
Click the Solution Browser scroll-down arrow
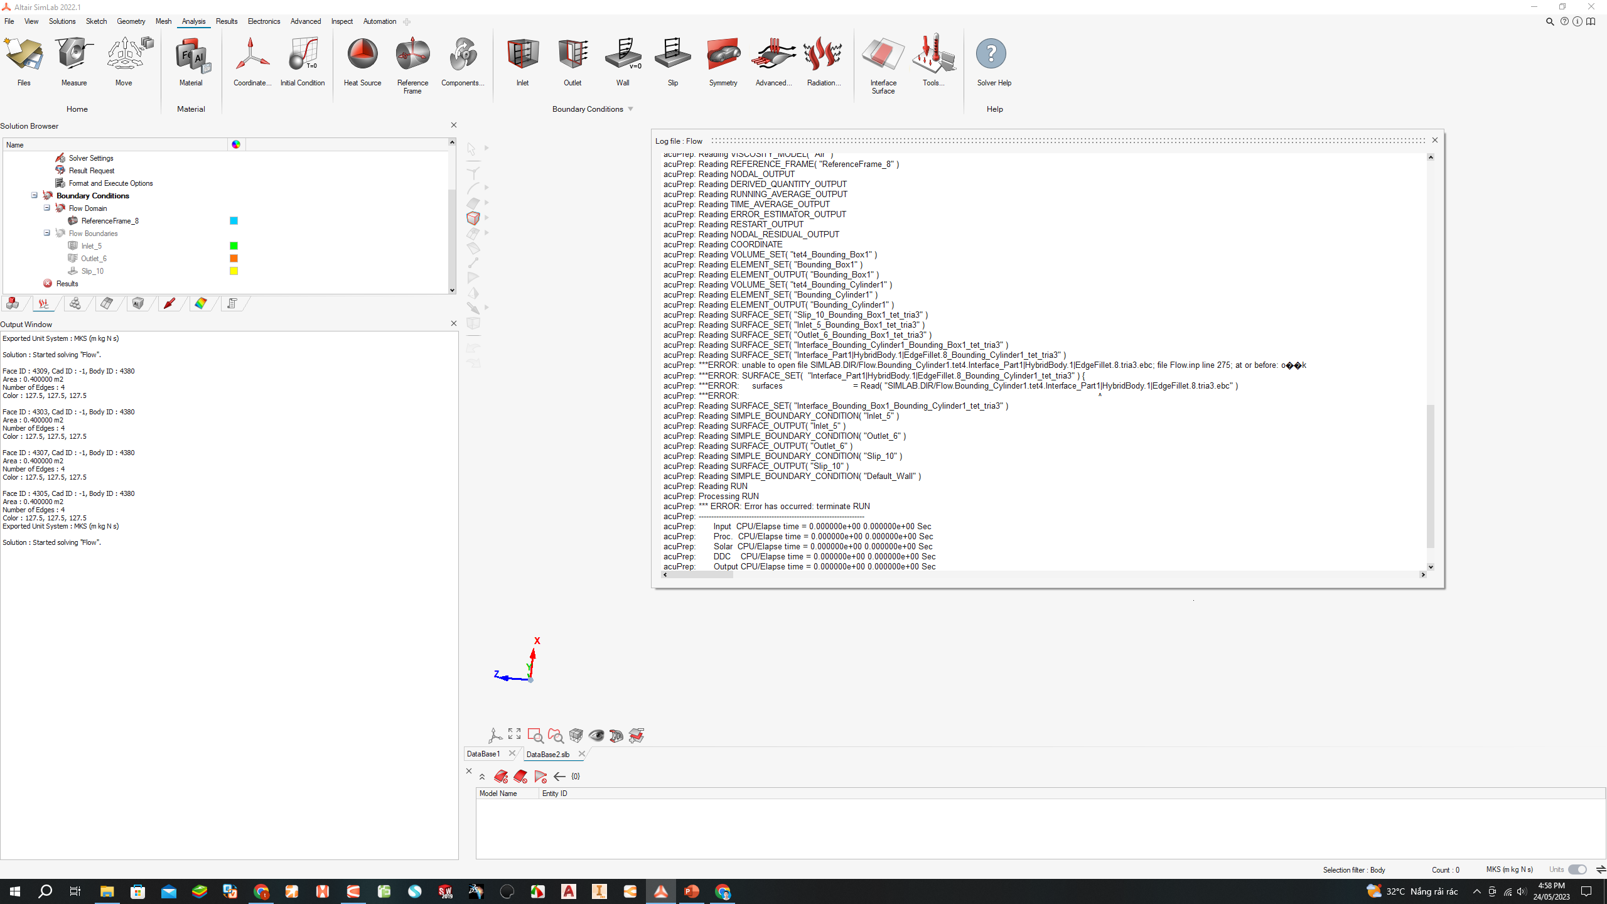pyautogui.click(x=452, y=290)
